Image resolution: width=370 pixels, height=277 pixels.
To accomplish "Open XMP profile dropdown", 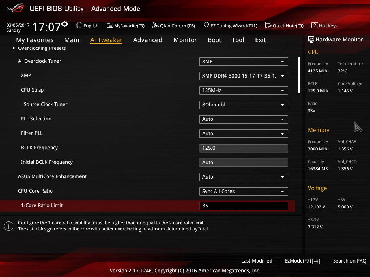I will point(244,76).
